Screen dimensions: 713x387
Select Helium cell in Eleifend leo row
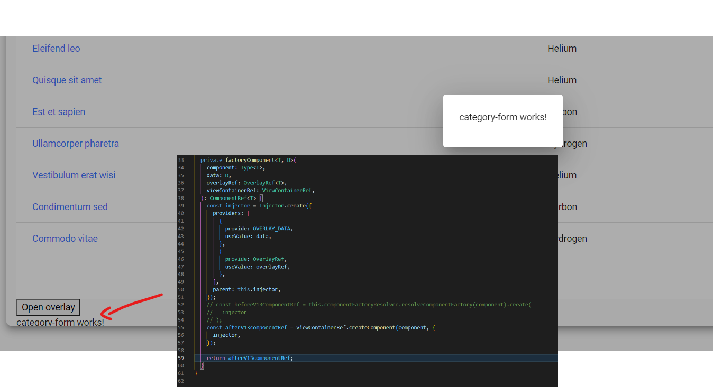(562, 49)
